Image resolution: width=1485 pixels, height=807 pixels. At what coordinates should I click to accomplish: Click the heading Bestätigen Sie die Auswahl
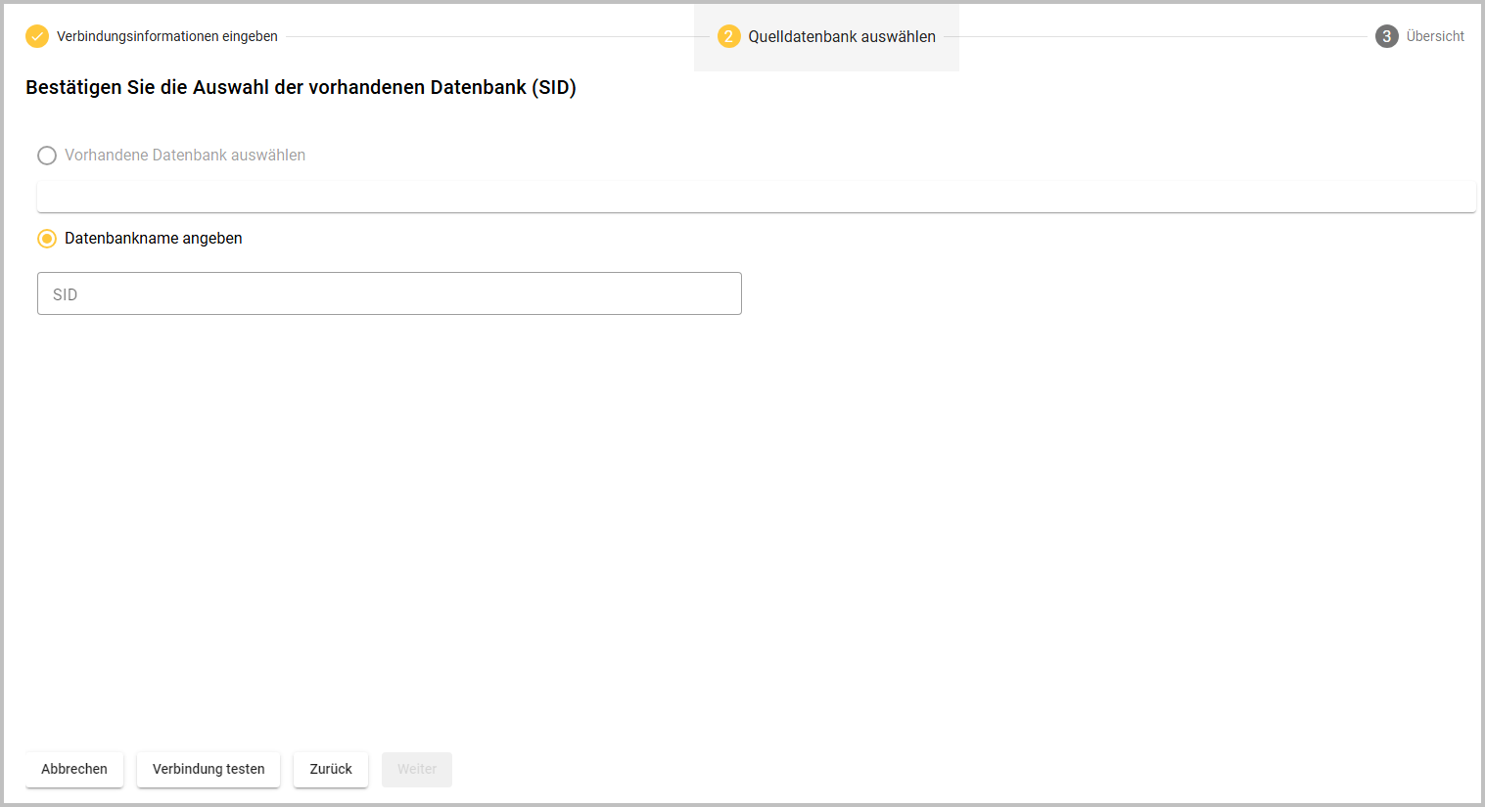click(301, 87)
